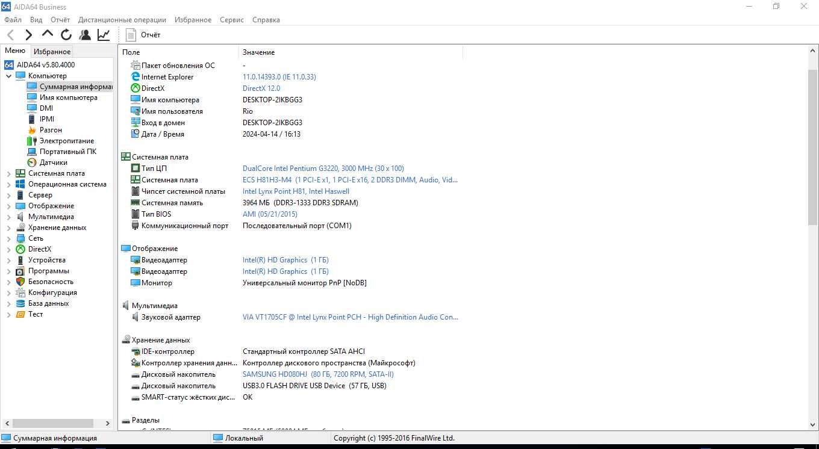This screenshot has width=819, height=449.
Task: Refresh the report with the Refresh icon
Action: [x=66, y=35]
